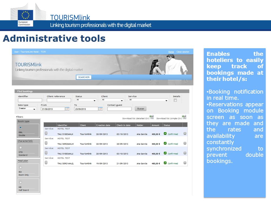Click green confirmed checkmark for TML131003ANLX
271x203 pixels.
pyautogui.click(x=165, y=134)
